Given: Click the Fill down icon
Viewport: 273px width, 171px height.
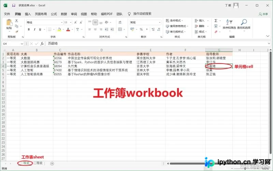Looking at the screenshot, I should pyautogui.click(x=216, y=26).
